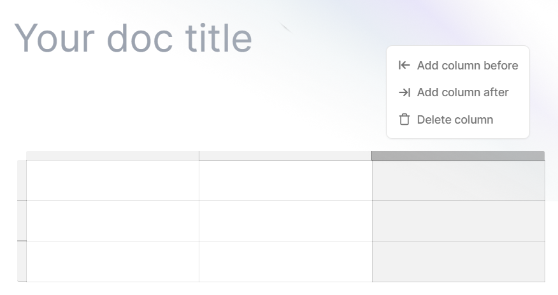This screenshot has height=295, width=558.
Task: Select the first column's grip handle
Action: point(112,155)
